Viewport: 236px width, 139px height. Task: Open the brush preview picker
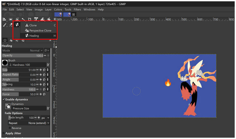click(5, 63)
